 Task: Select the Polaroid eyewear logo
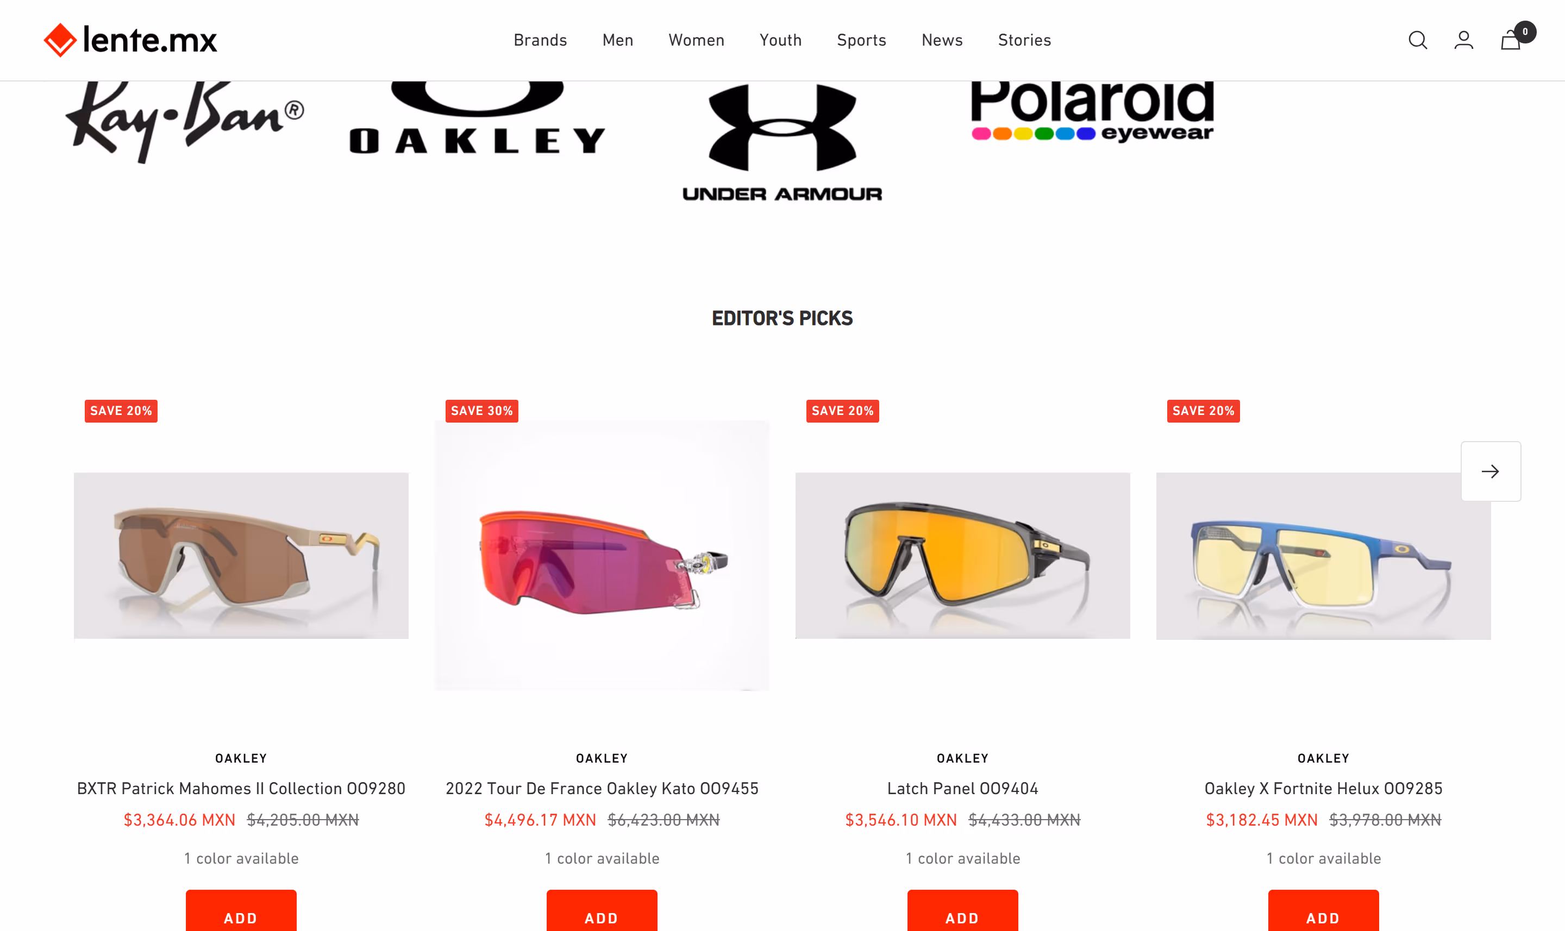click(x=1092, y=111)
